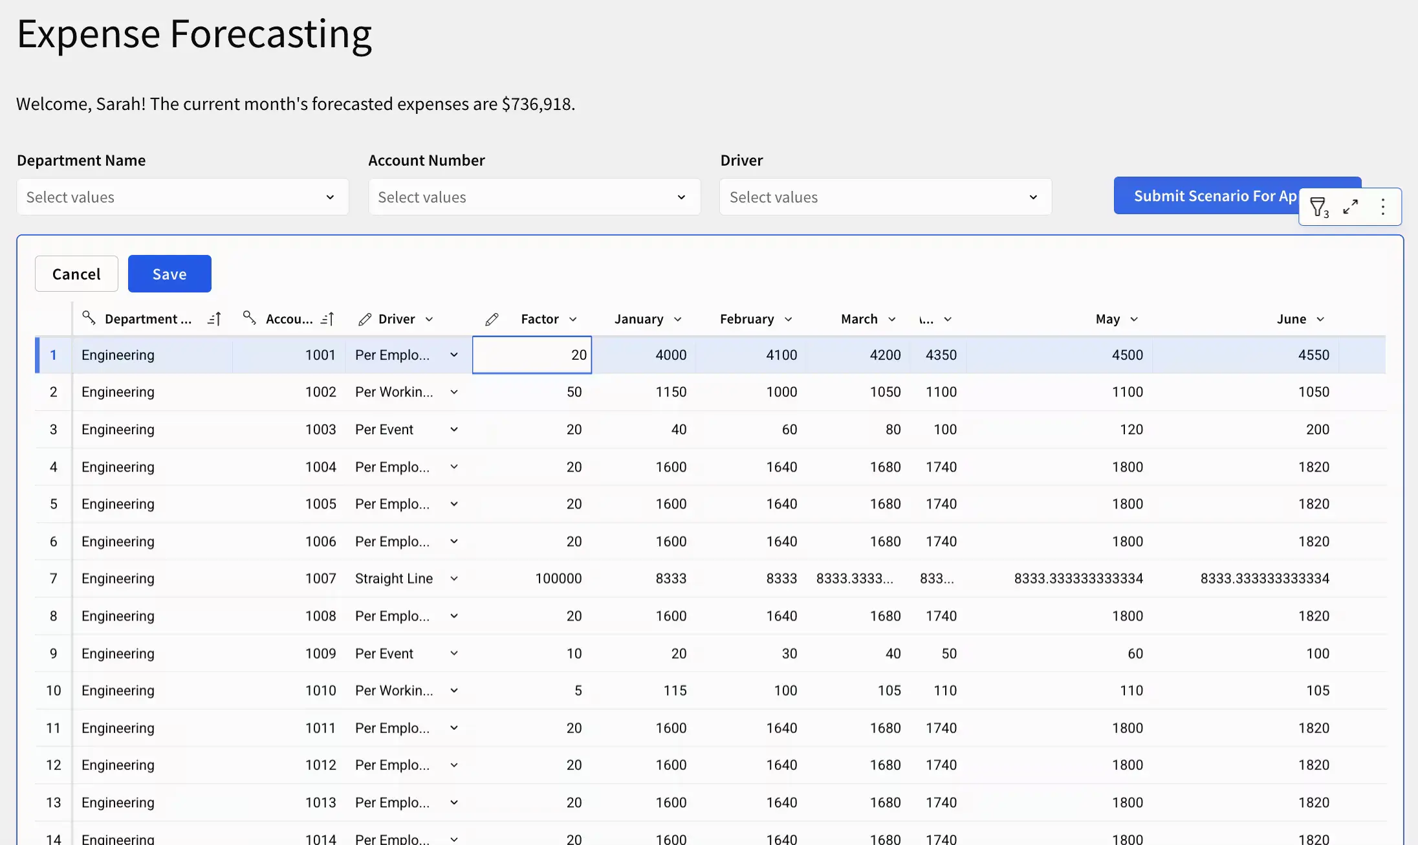This screenshot has width=1418, height=845.
Task: Click the Save button
Action: [169, 274]
